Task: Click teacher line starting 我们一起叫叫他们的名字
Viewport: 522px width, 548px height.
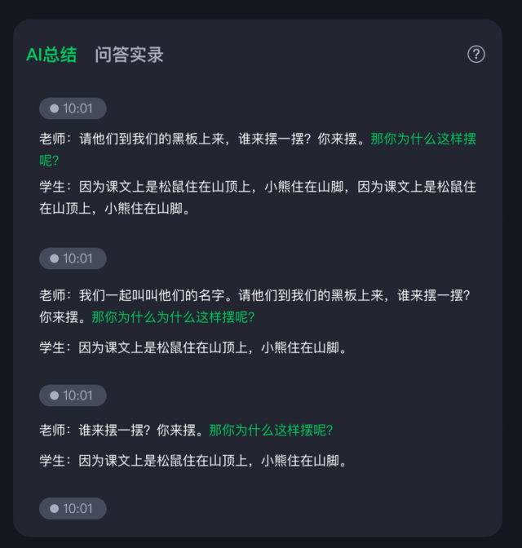Action: click(x=255, y=306)
